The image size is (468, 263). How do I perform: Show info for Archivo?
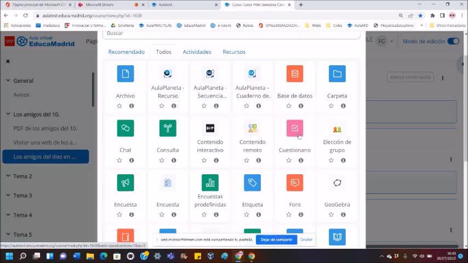pyautogui.click(x=132, y=106)
